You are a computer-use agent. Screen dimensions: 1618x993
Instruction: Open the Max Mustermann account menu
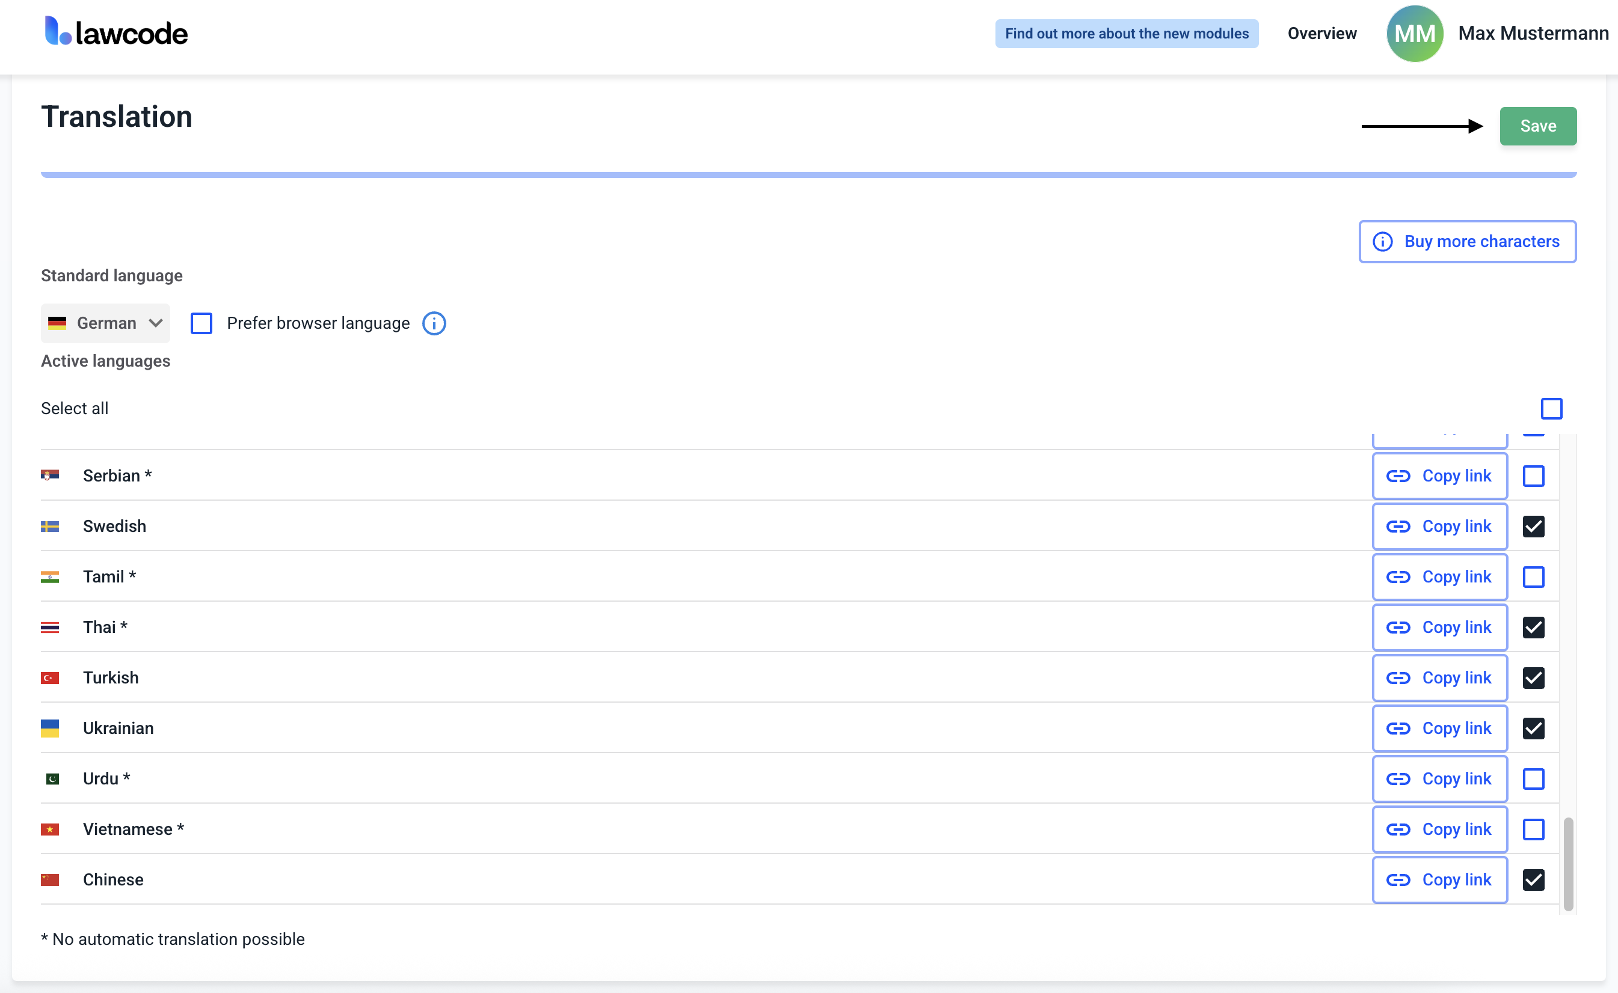pyautogui.click(x=1533, y=34)
